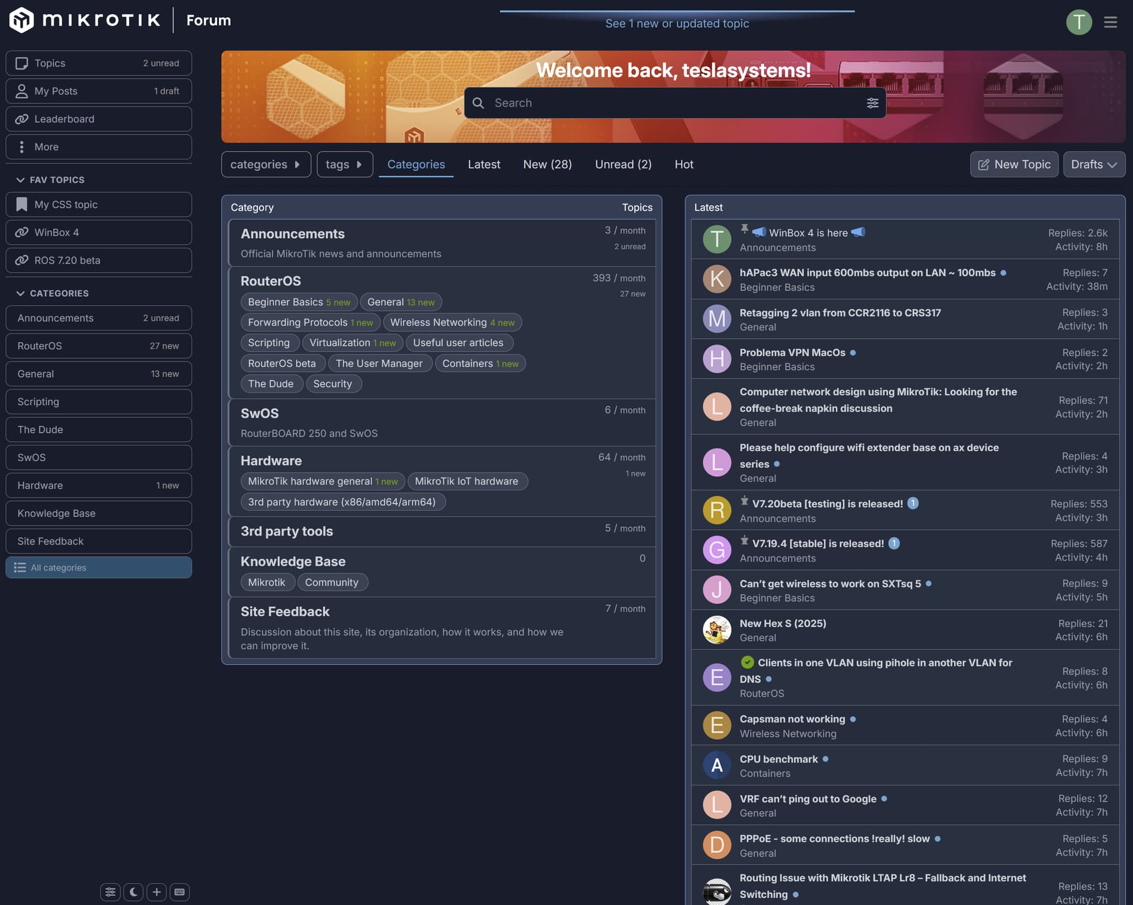Screen dimensions: 1133x905
Task: Open My CSS topic bookmark
Action: click(x=99, y=204)
